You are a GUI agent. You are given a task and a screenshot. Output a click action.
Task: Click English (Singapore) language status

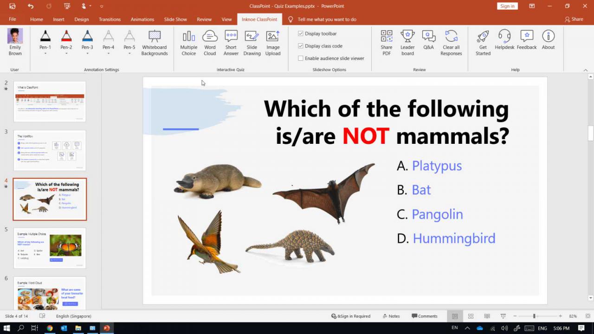click(x=73, y=316)
